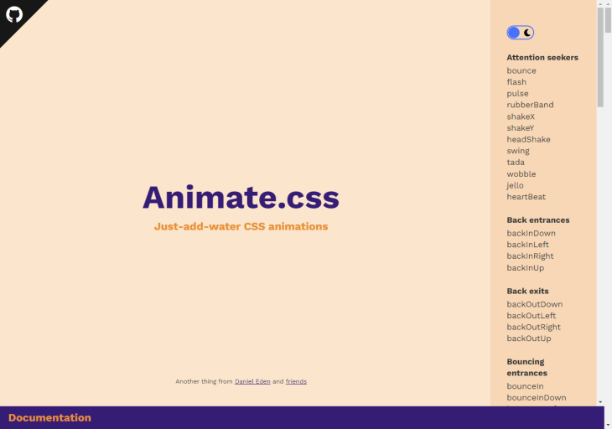This screenshot has height=429, width=612.
Task: Select the tada animation
Action: point(516,163)
